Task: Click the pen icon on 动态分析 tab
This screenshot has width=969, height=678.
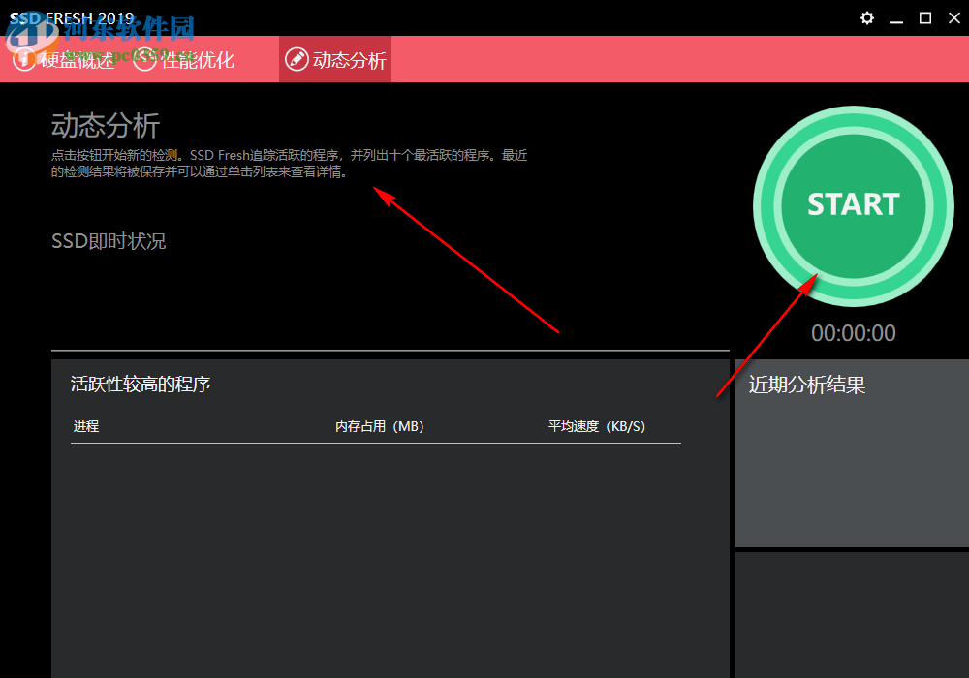Action: click(297, 59)
